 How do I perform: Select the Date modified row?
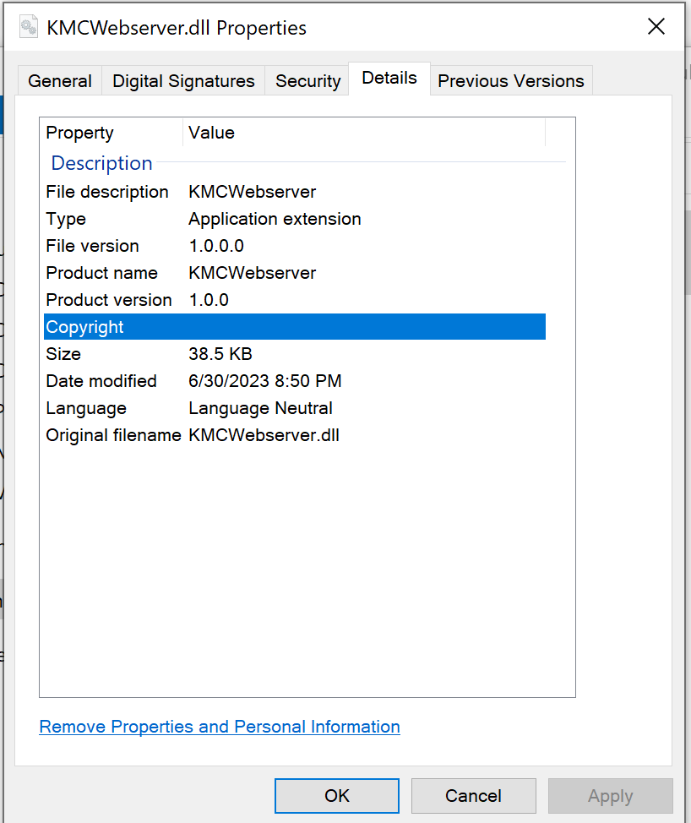[101, 381]
